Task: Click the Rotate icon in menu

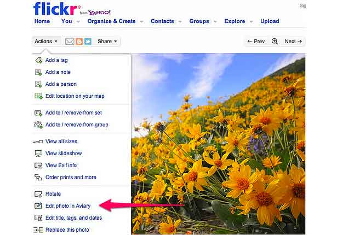Action: [38, 194]
